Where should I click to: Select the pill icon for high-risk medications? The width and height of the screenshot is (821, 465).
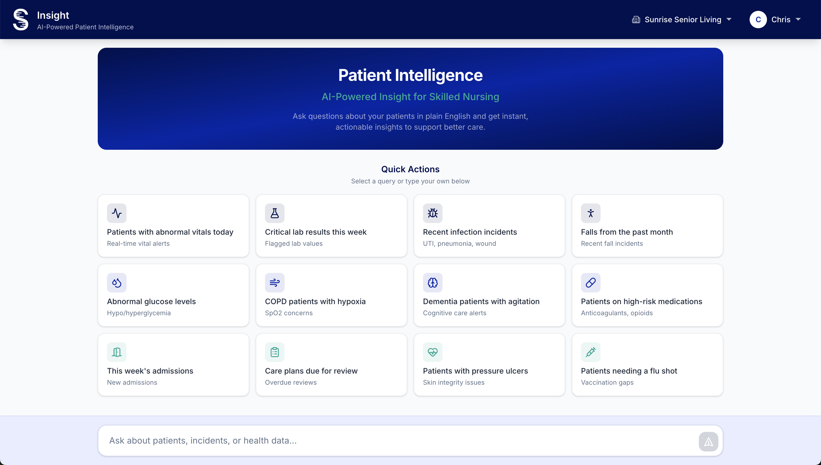pyautogui.click(x=590, y=282)
